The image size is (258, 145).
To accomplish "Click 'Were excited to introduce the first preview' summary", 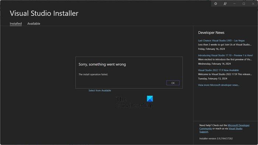I will click(x=225, y=60).
